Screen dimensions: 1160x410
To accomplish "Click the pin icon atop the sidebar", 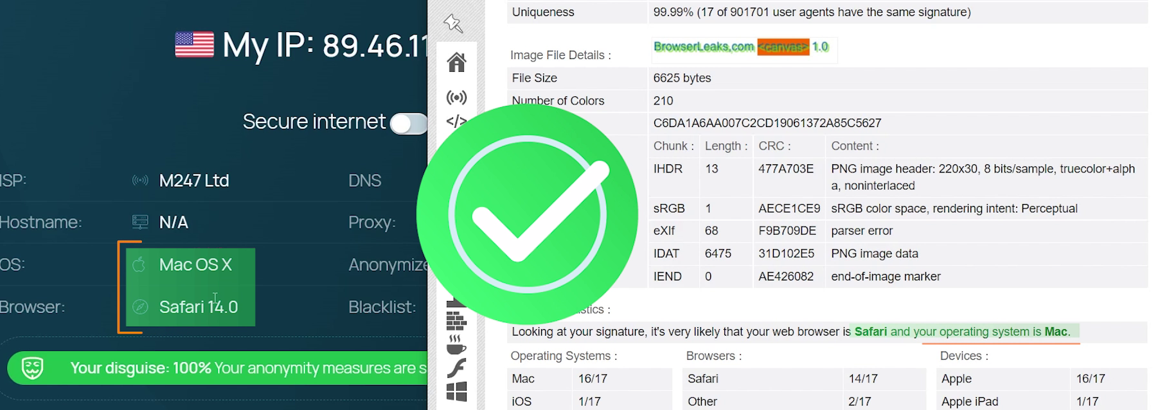I will point(453,24).
